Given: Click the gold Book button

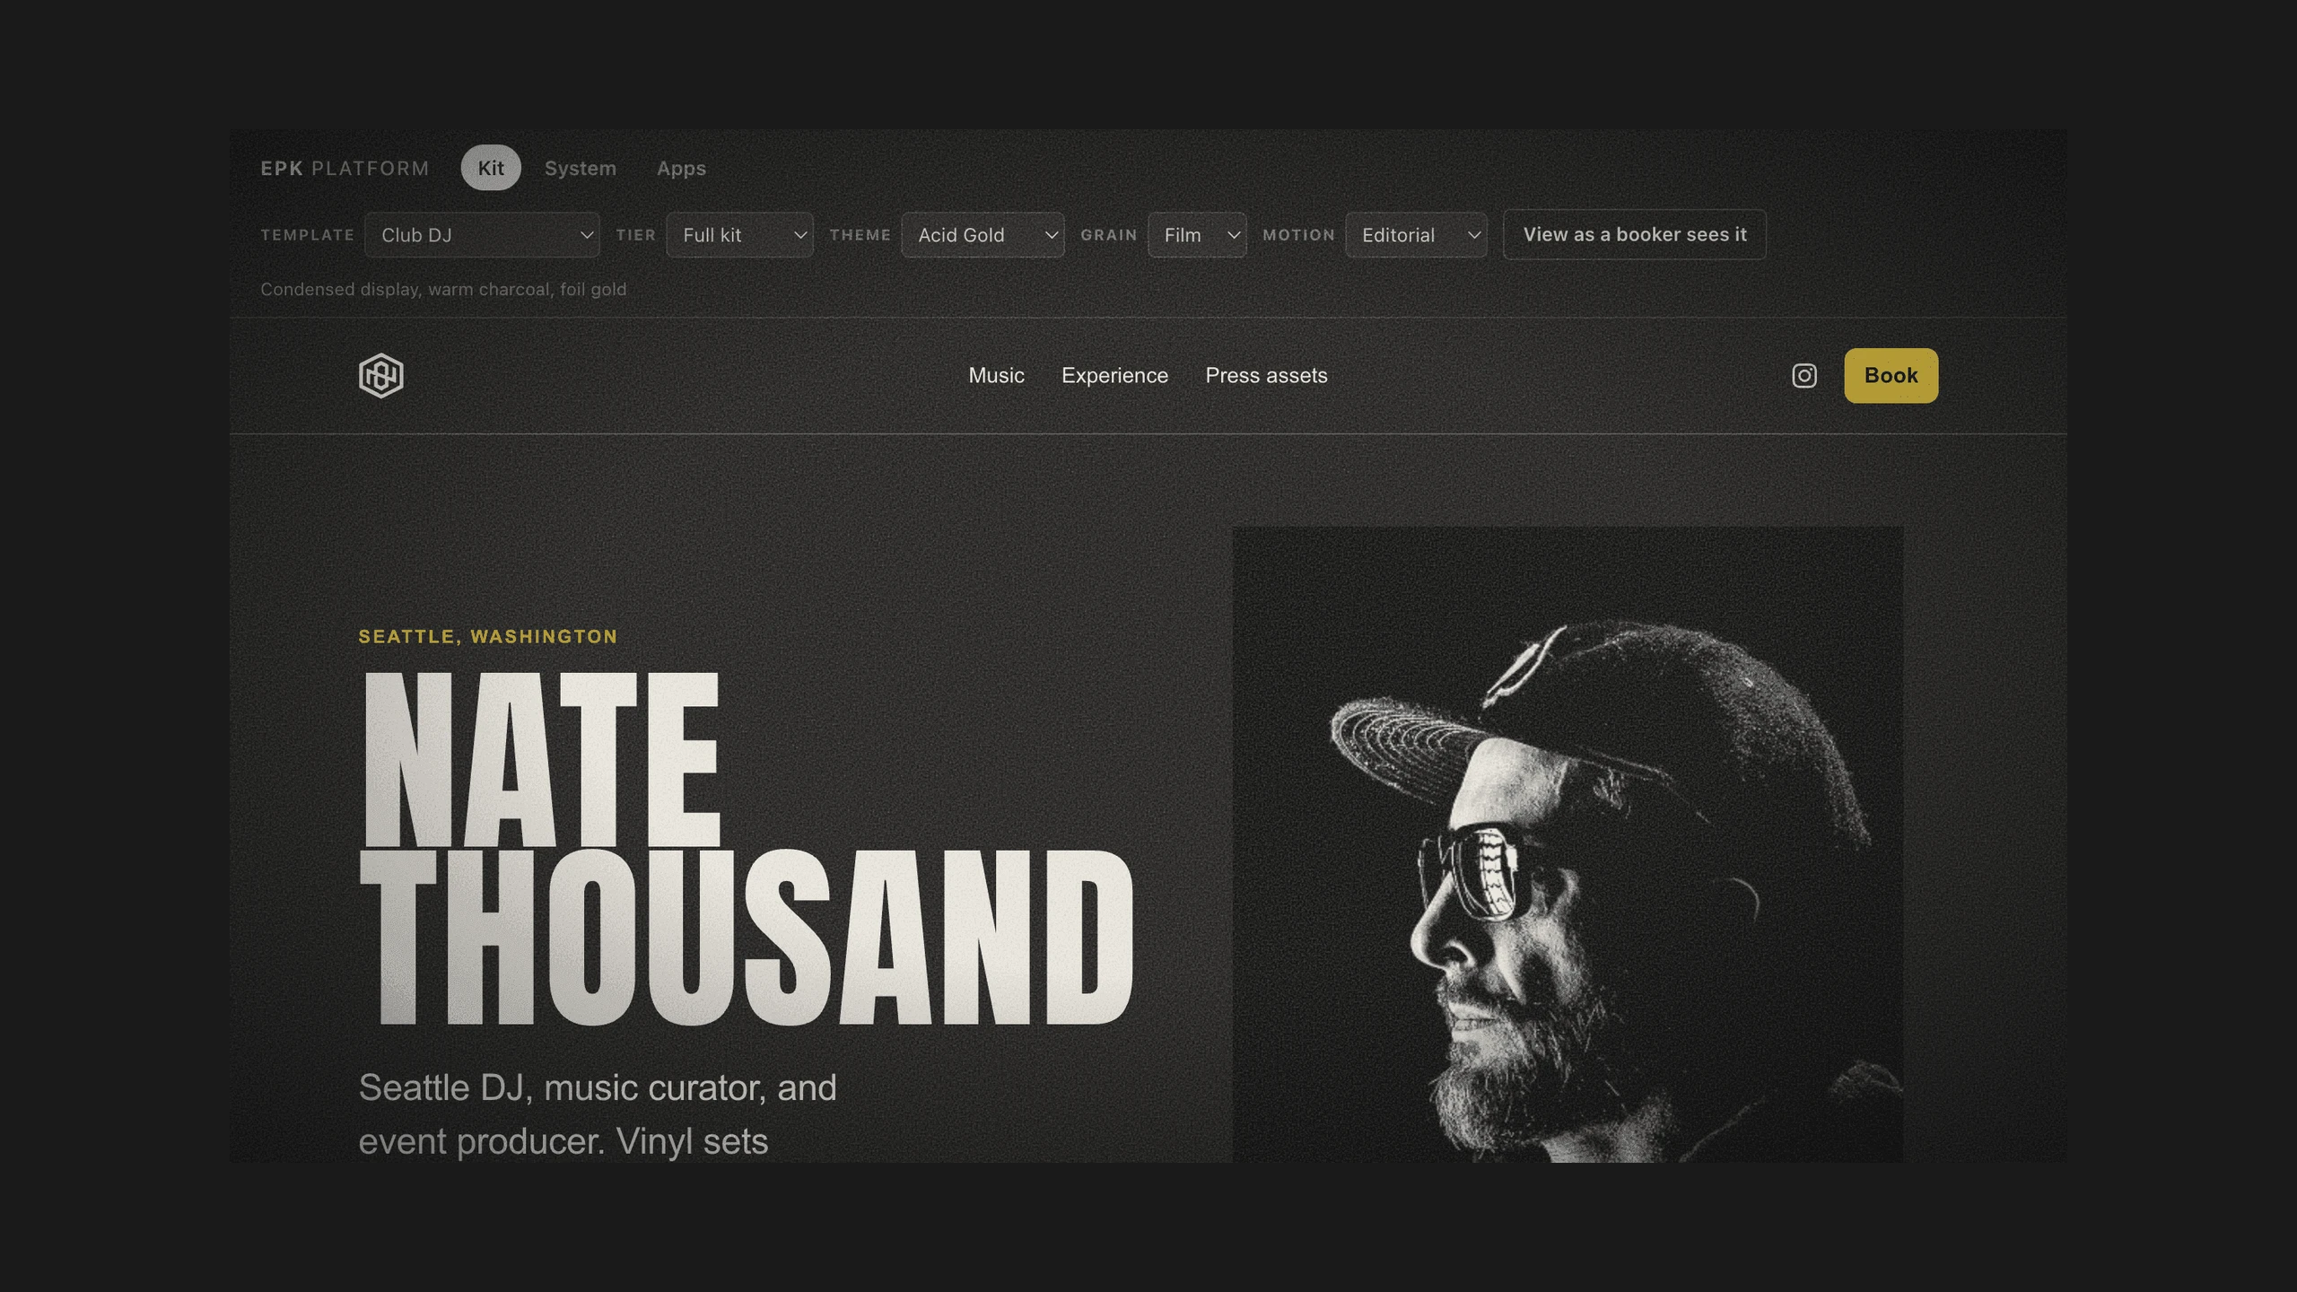Looking at the screenshot, I should (x=1891, y=376).
